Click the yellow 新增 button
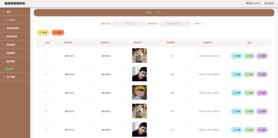278x138 pixels. (x=43, y=32)
